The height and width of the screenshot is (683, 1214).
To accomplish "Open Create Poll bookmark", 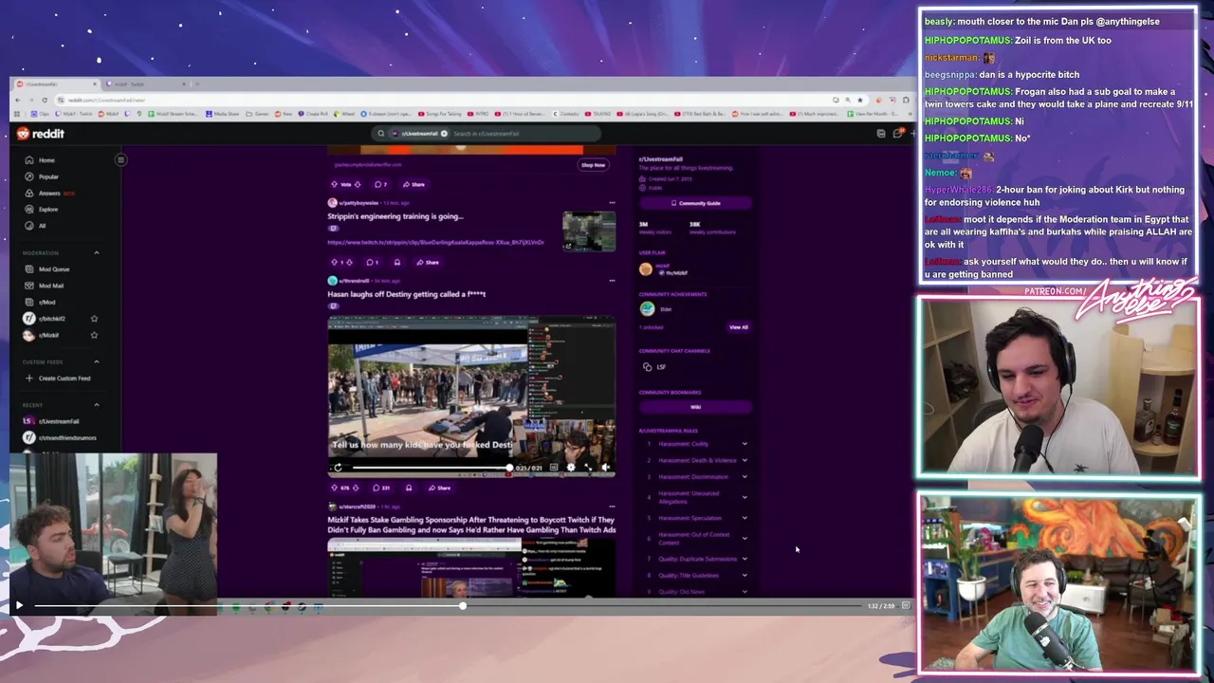I will [x=312, y=114].
